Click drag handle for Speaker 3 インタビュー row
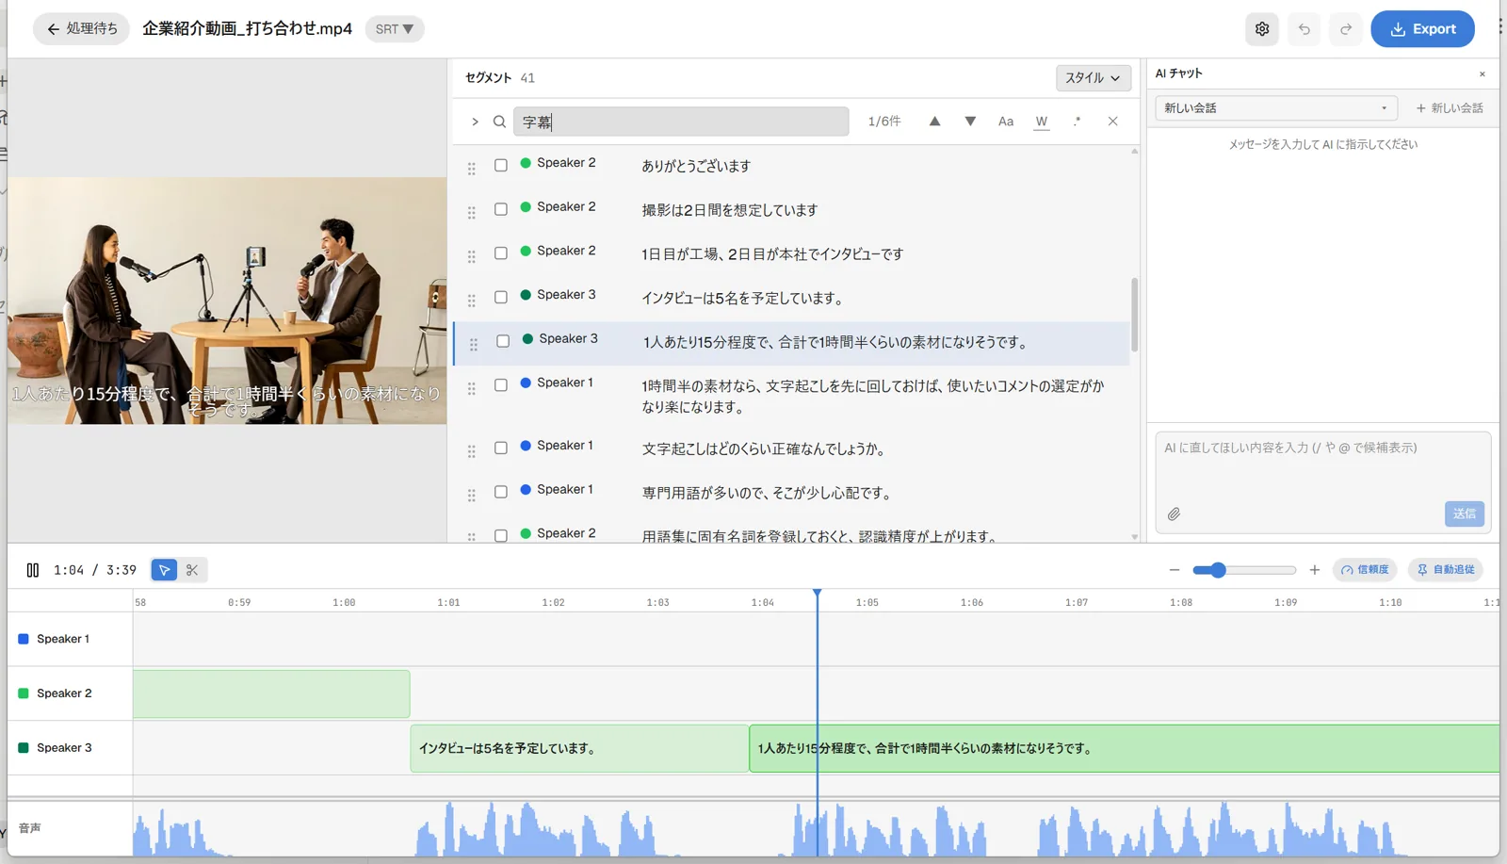Image resolution: width=1507 pixels, height=864 pixels. 472,301
